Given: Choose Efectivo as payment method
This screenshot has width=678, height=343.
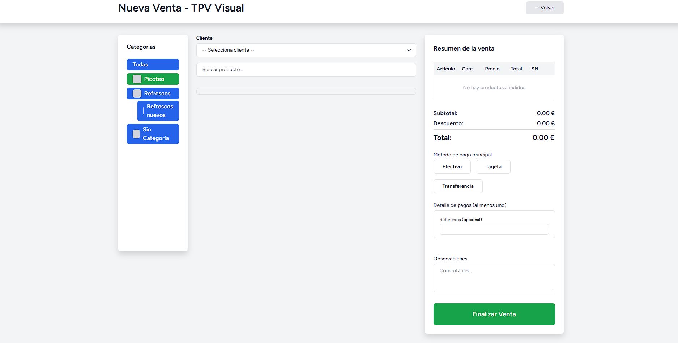Looking at the screenshot, I should click(452, 167).
